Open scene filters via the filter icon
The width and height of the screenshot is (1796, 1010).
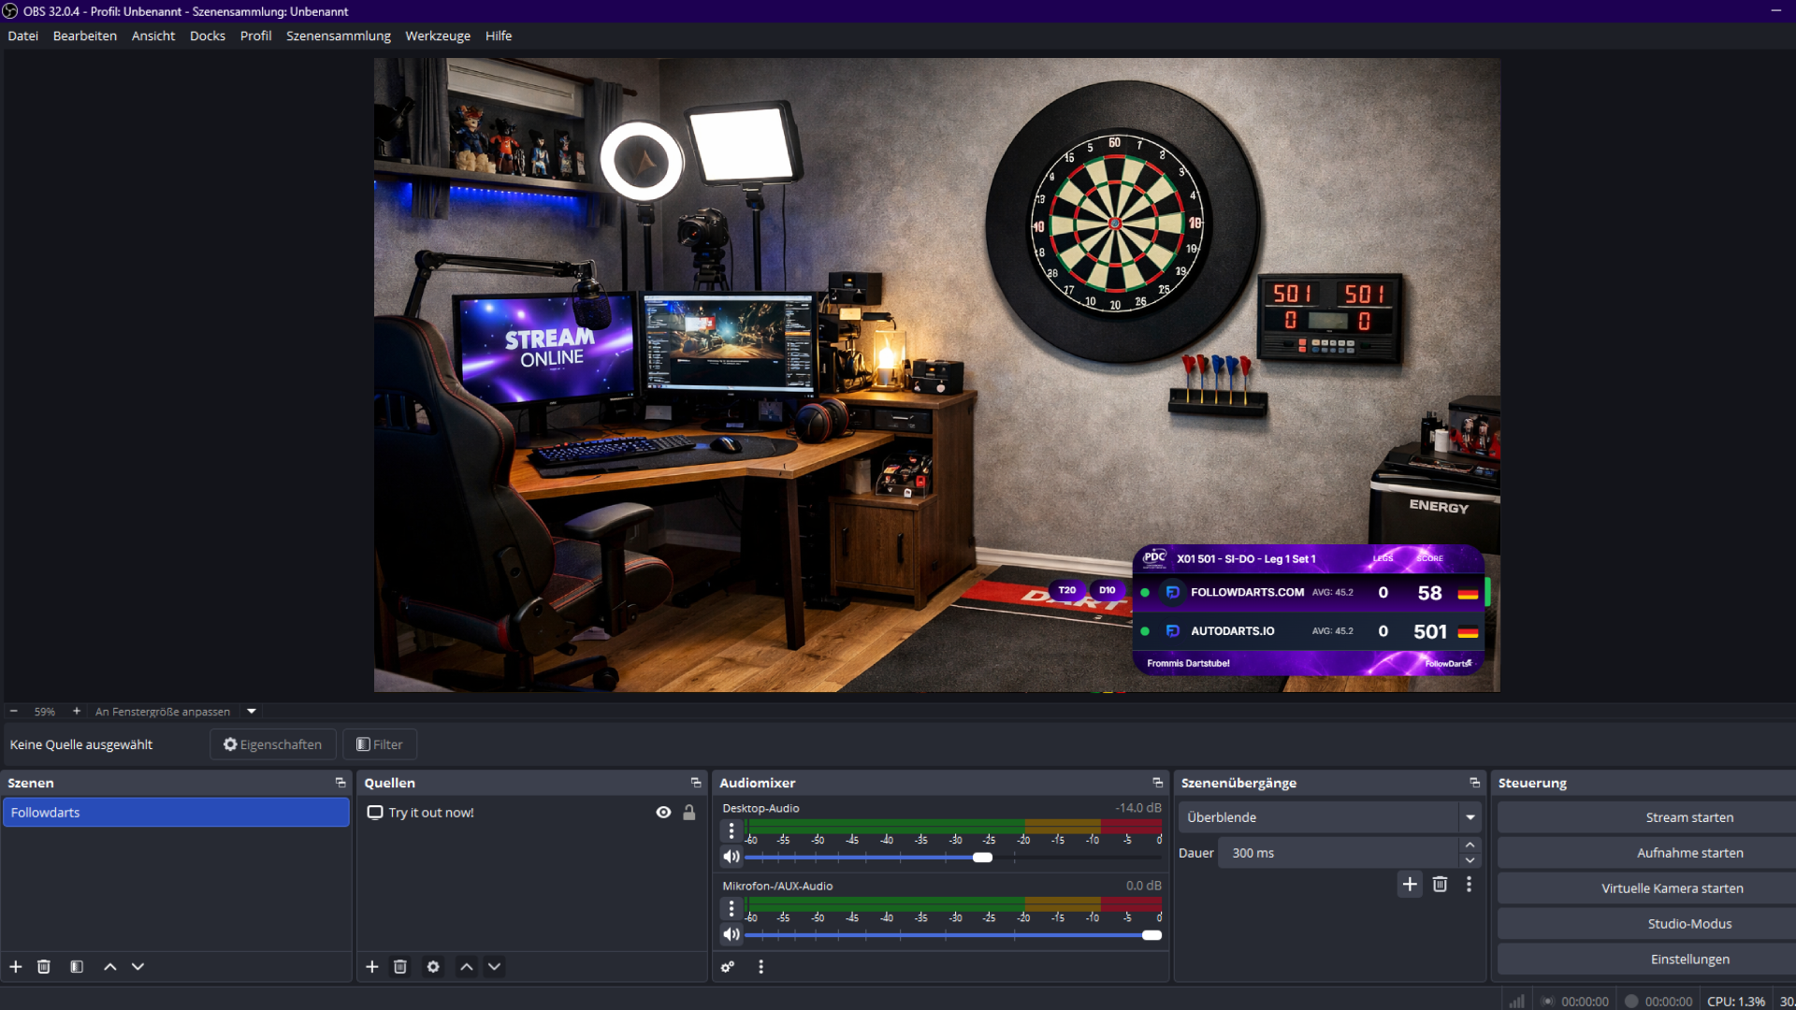click(x=76, y=967)
